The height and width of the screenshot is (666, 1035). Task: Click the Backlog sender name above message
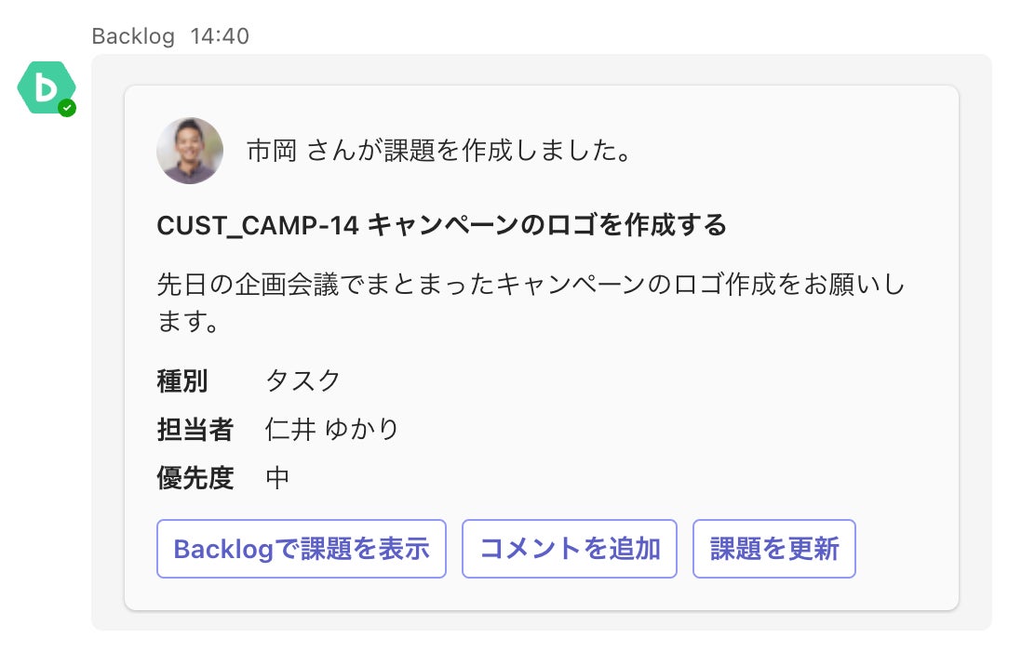pyautogui.click(x=133, y=36)
